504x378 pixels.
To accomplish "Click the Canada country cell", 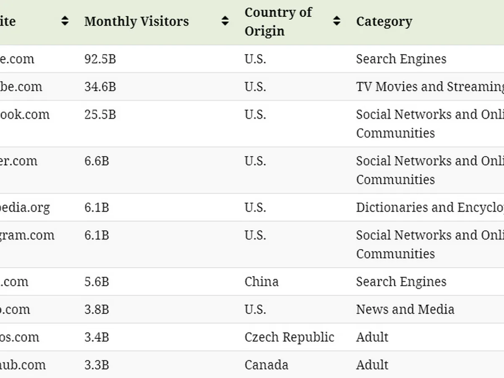I will coord(266,365).
